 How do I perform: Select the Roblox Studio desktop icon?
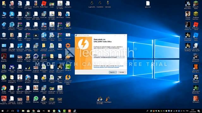(x=196, y=37)
